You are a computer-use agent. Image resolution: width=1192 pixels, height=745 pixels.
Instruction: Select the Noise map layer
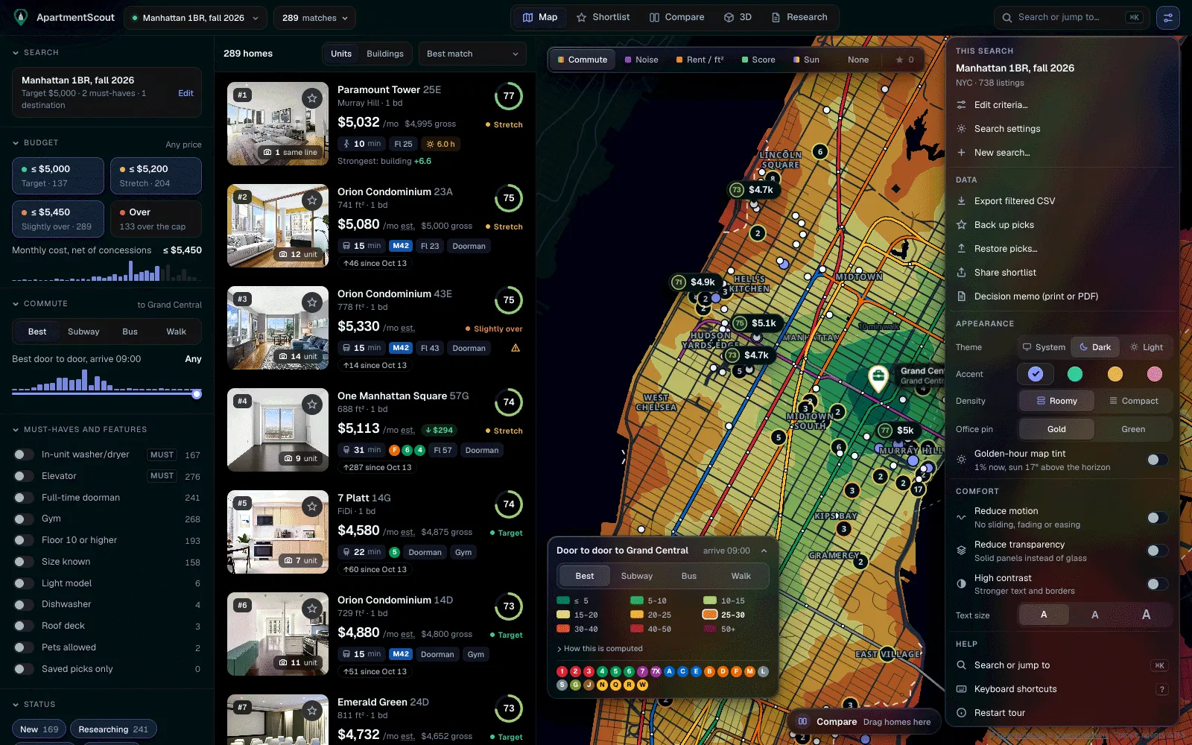[641, 60]
